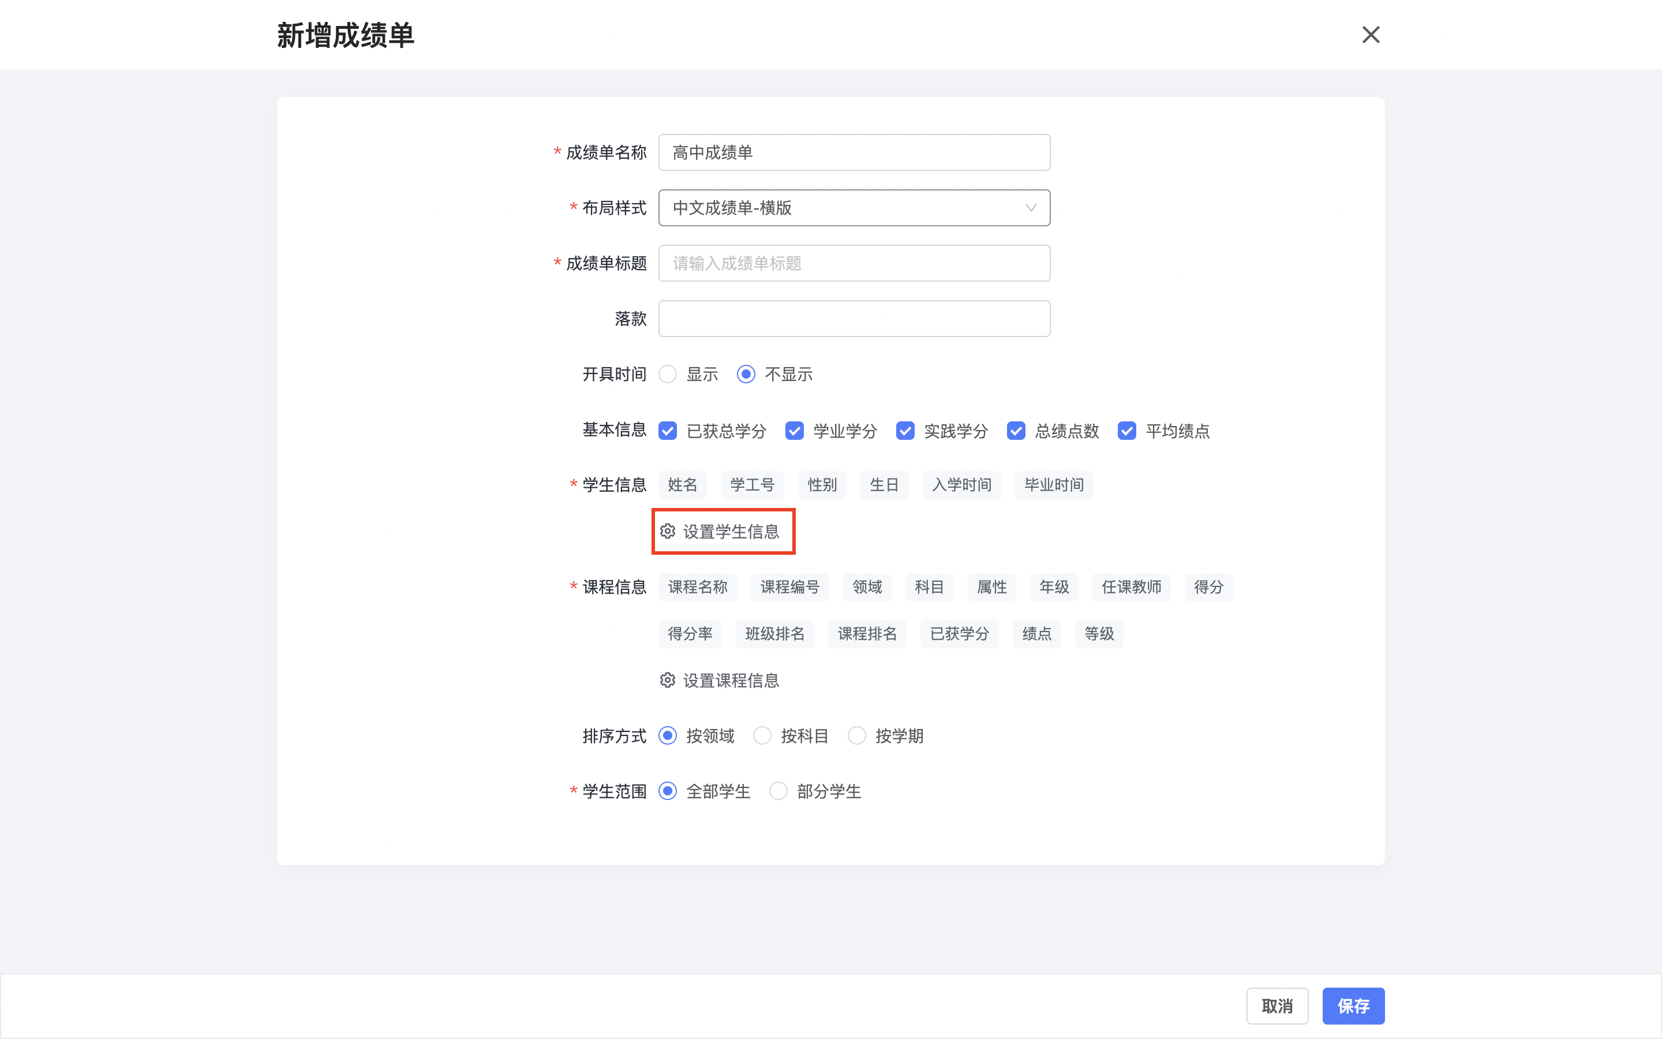Click the 课程排名 tag

coord(867,634)
